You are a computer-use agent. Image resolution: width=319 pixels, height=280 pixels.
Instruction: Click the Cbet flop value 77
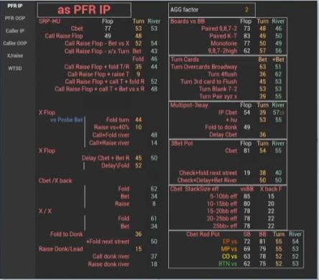click(108, 29)
